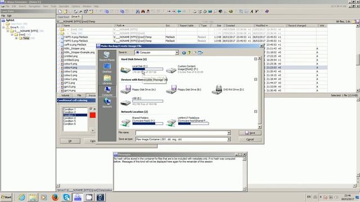Select Floppy Disk Drive (B:)
The height and width of the screenshot is (202, 360).
[x=184, y=90]
